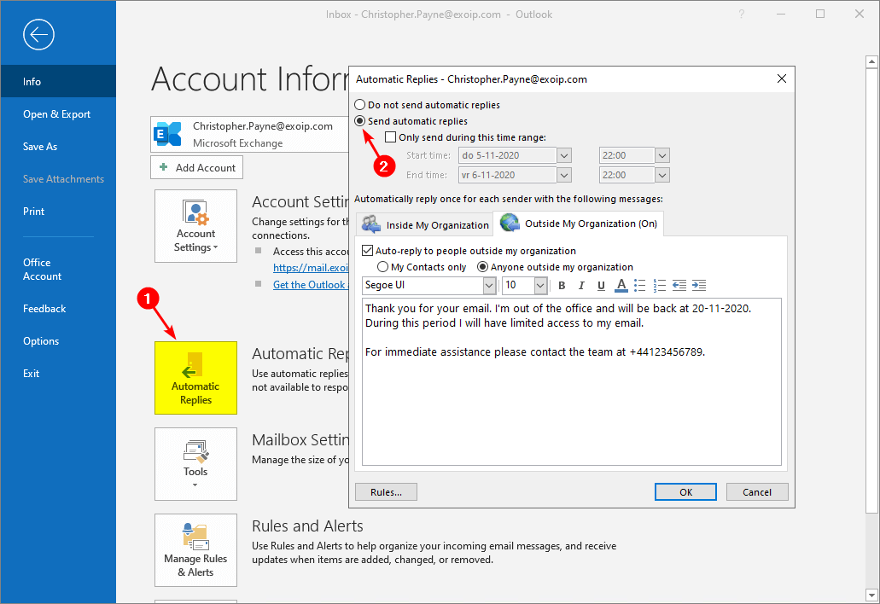Open the font color picker
Screen dimensions: 880x604
tap(621, 285)
